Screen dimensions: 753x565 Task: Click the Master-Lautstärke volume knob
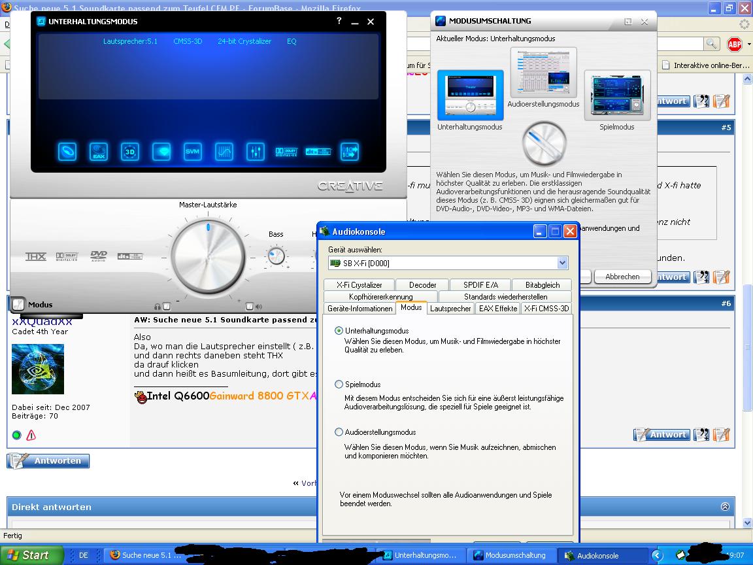208,257
